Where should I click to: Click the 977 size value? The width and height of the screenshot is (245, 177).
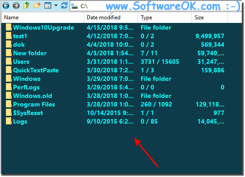[x=219, y=113]
